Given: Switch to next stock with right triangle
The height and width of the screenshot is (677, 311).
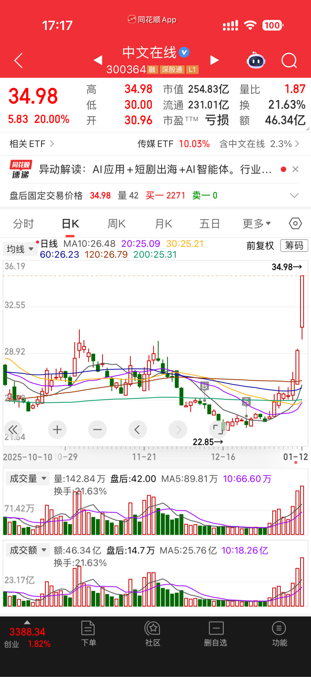Looking at the screenshot, I should tap(215, 60).
